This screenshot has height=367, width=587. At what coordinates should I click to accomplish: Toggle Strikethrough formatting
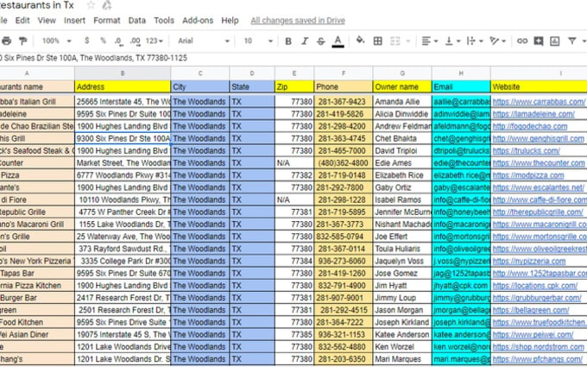(x=321, y=41)
